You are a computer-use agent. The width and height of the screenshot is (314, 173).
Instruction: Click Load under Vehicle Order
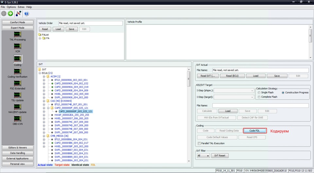[x=58, y=29]
